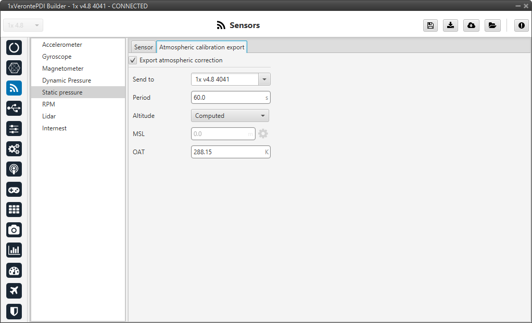Click the Period value input field
Image resolution: width=532 pixels, height=323 pixels.
coord(227,98)
